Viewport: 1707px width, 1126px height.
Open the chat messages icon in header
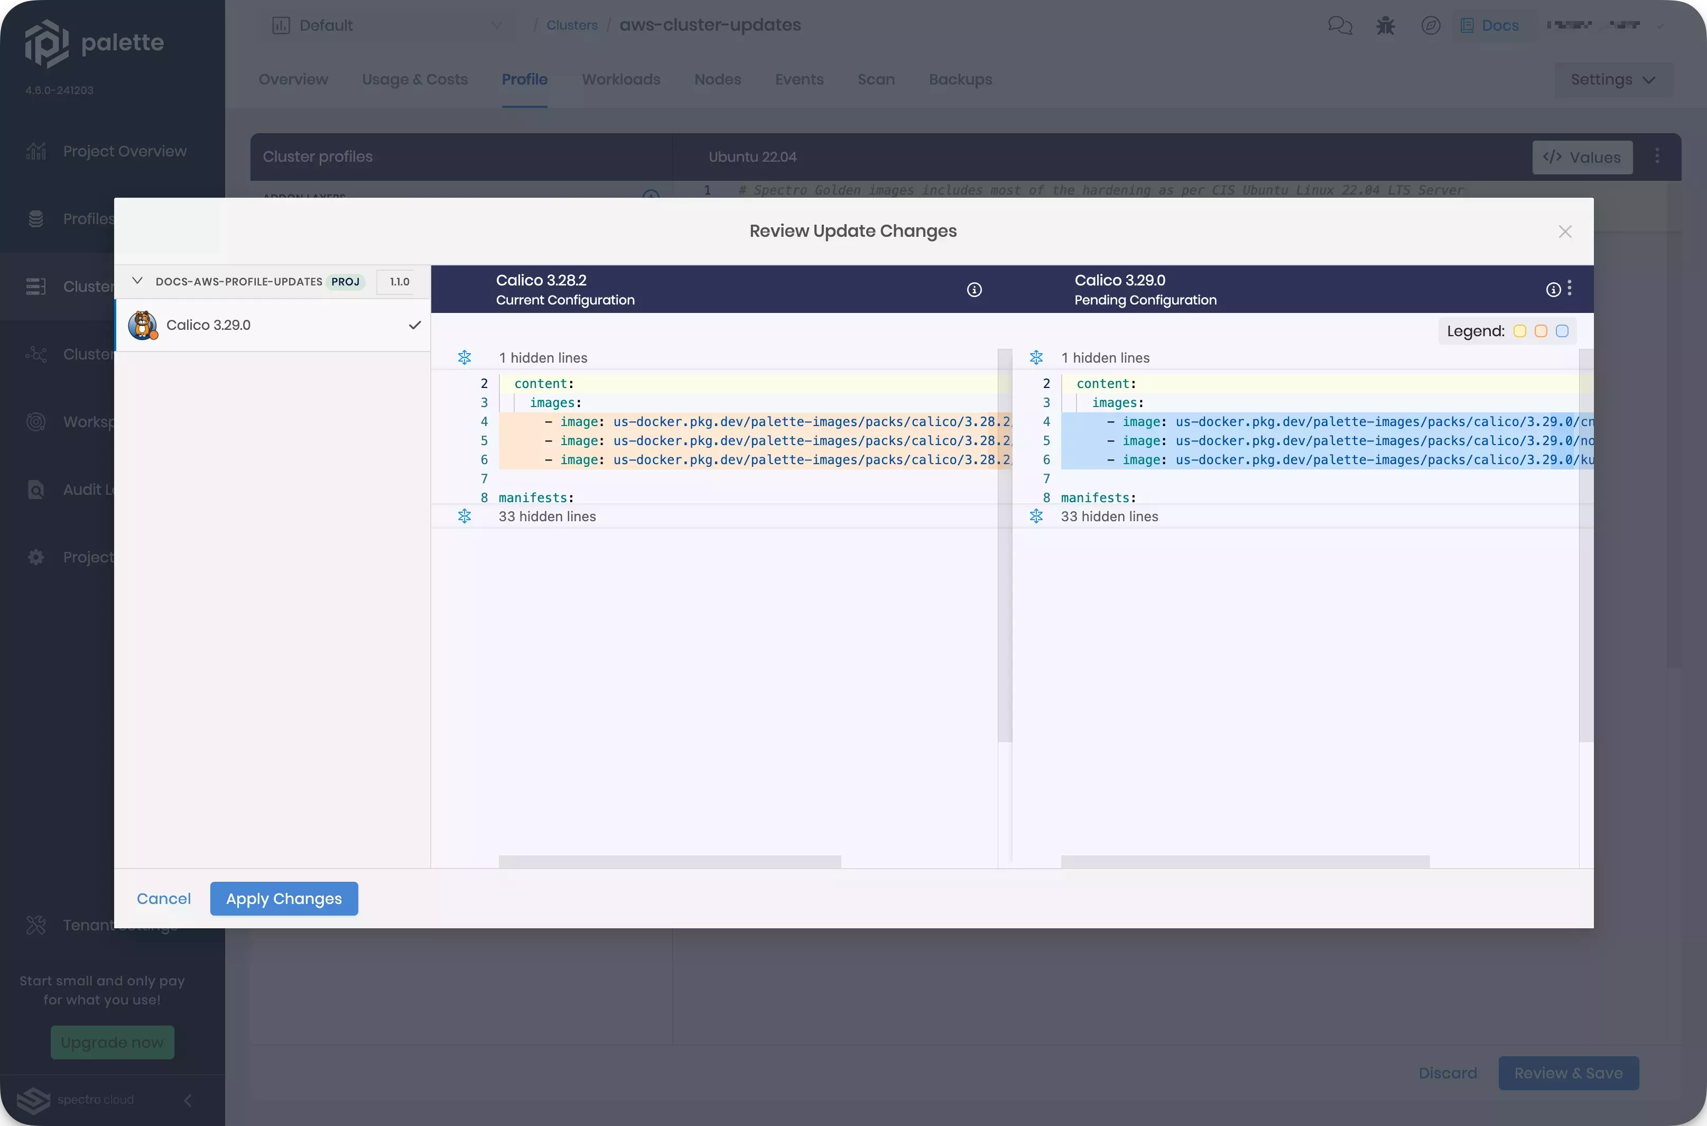coord(1340,26)
